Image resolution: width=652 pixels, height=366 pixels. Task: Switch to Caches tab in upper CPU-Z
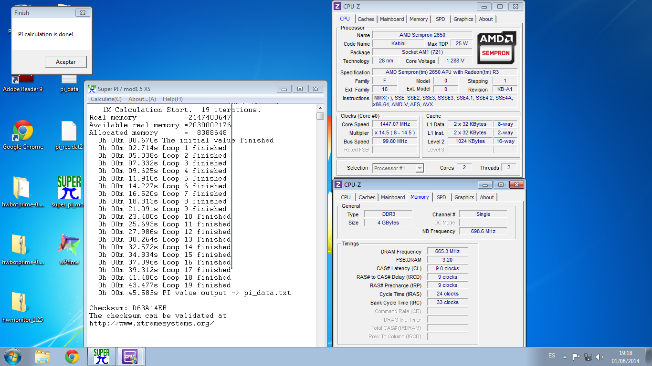click(366, 19)
